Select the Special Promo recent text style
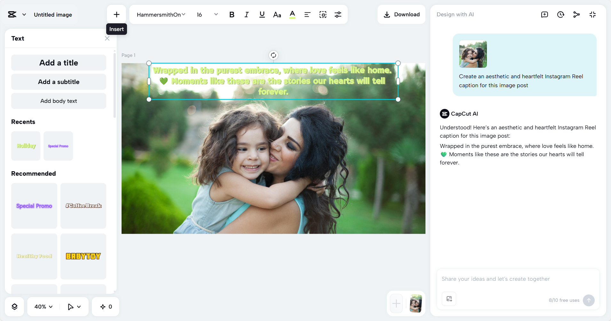 58,146
